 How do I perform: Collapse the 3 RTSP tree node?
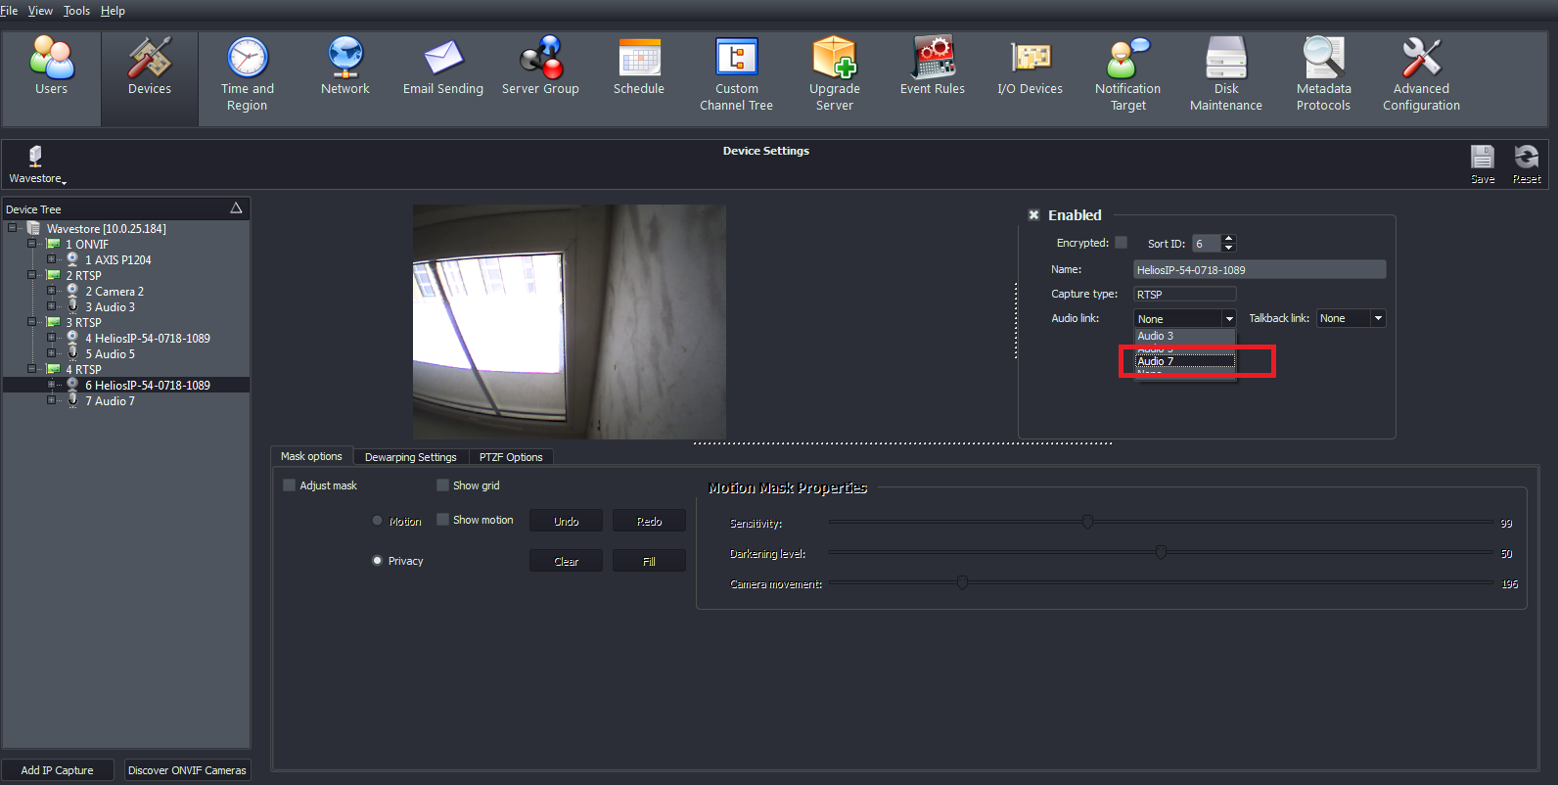tap(32, 322)
